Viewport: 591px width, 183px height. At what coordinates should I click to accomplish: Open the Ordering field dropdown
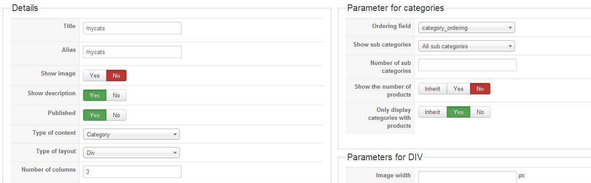click(466, 28)
